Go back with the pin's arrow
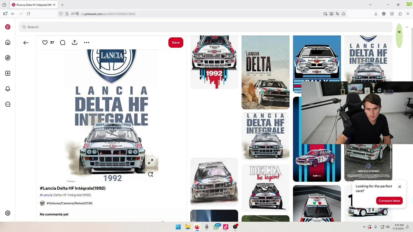Viewport: 413px width, 232px height. pos(26,43)
